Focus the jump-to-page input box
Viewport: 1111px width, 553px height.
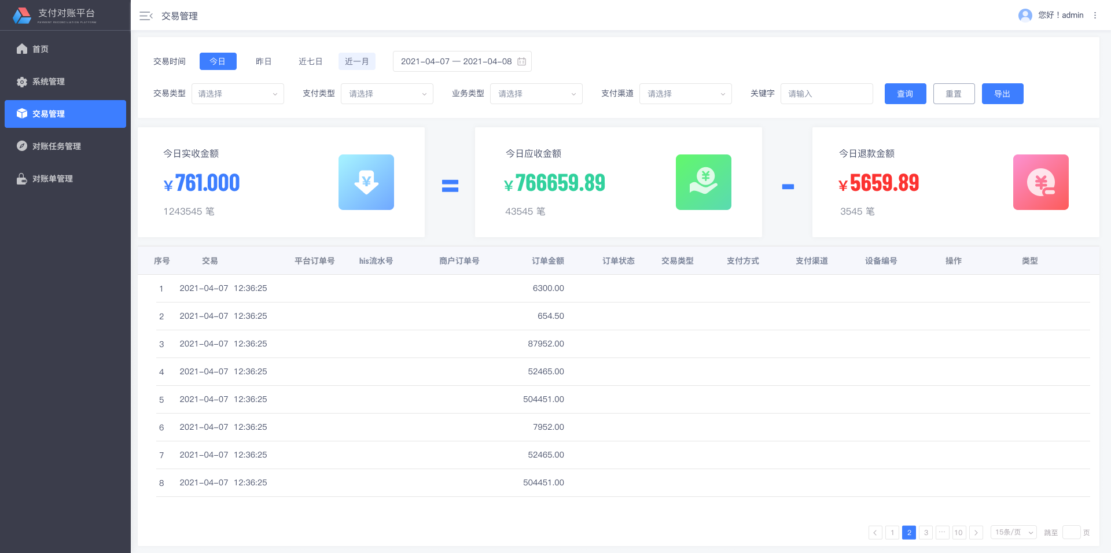pos(1072,533)
